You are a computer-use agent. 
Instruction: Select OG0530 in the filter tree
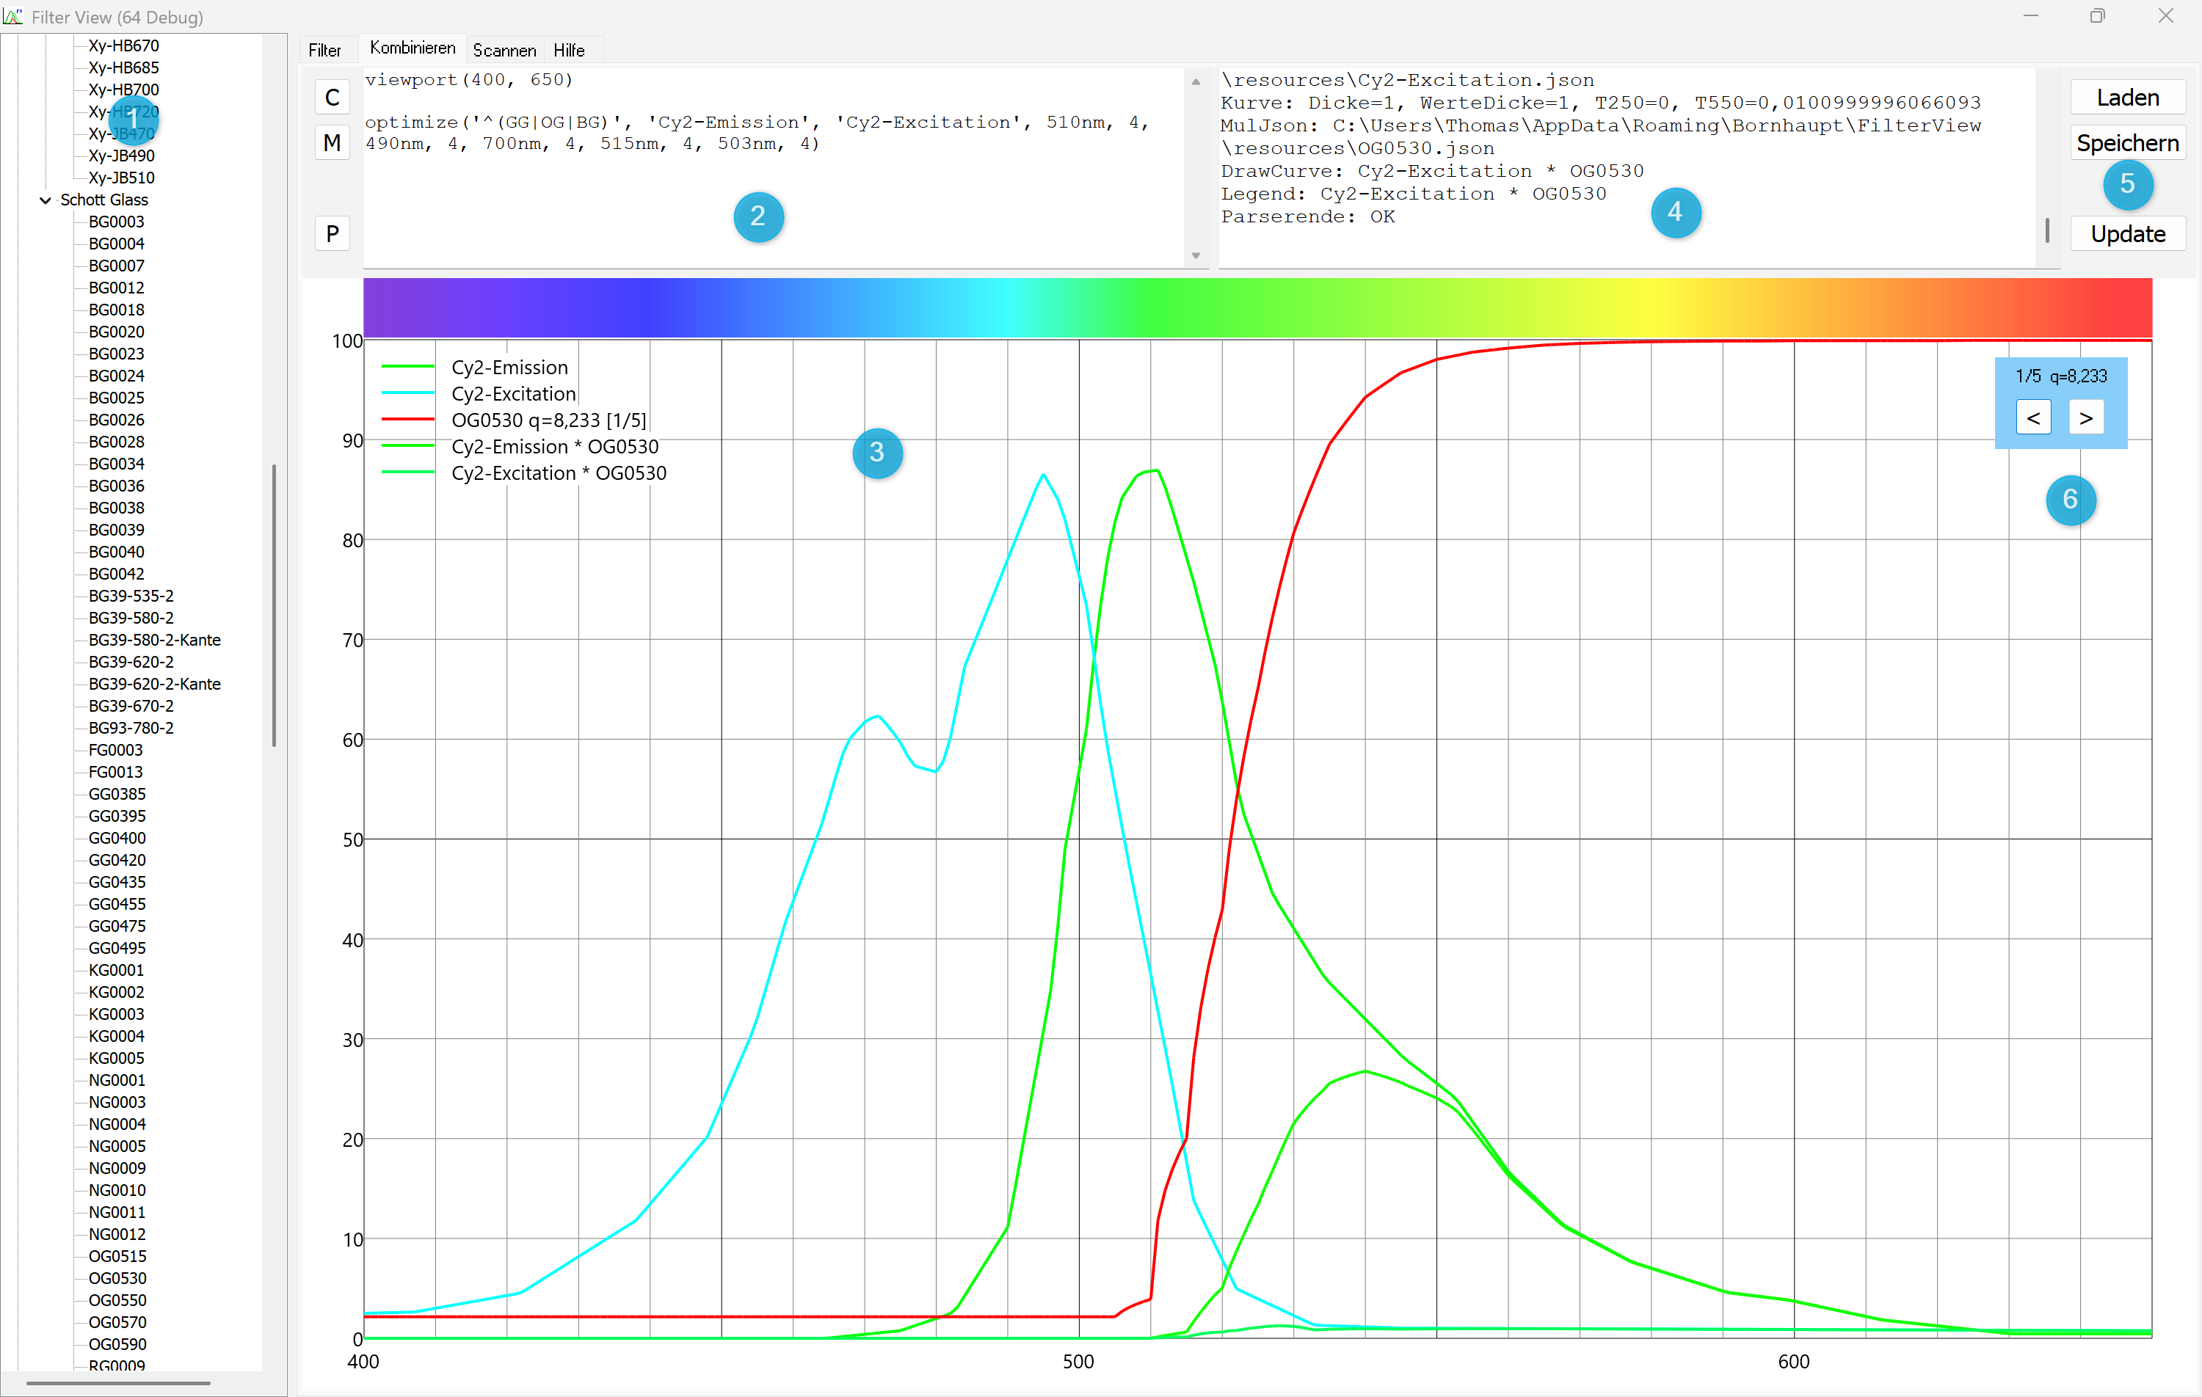pos(117,1278)
